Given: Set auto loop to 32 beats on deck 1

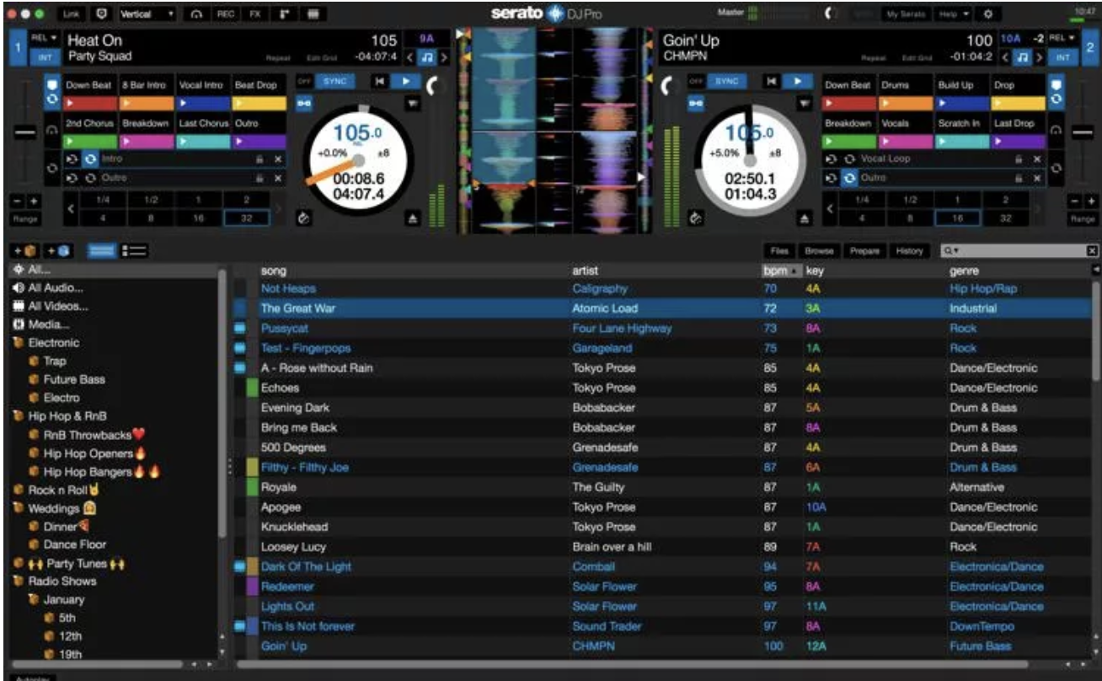Looking at the screenshot, I should (247, 217).
